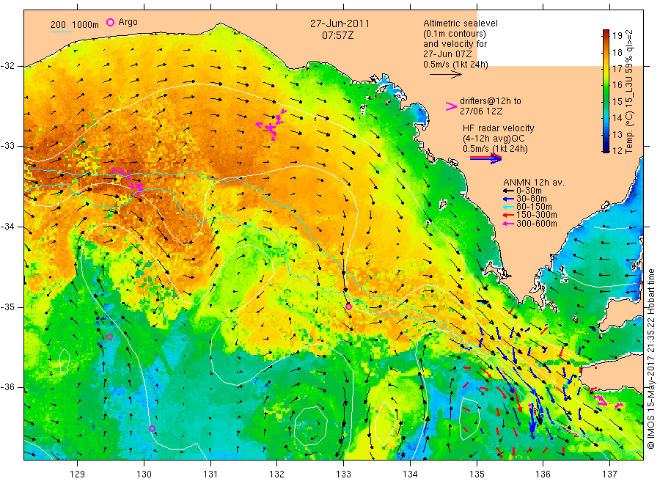Click the Argo float marker near 129.5E 35.4S
660x484 pixels.
tap(109, 337)
